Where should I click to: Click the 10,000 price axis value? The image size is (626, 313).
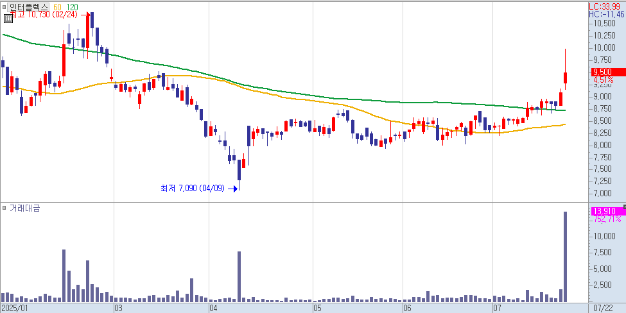[x=604, y=48]
